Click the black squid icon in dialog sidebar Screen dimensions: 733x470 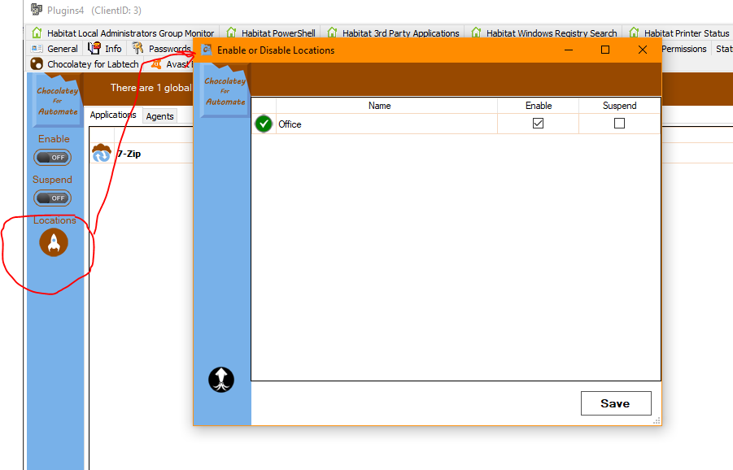221,379
